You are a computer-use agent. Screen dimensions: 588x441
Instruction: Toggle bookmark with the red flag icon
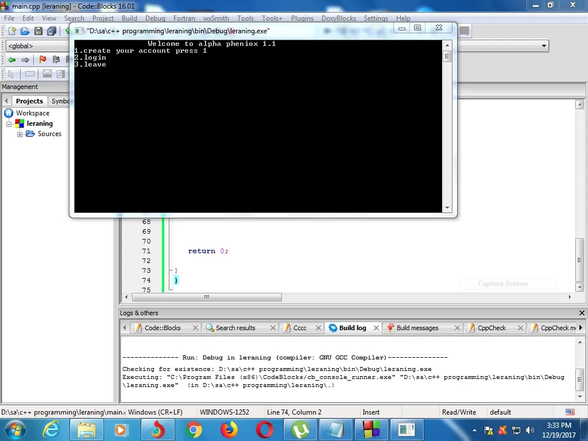coord(42,60)
